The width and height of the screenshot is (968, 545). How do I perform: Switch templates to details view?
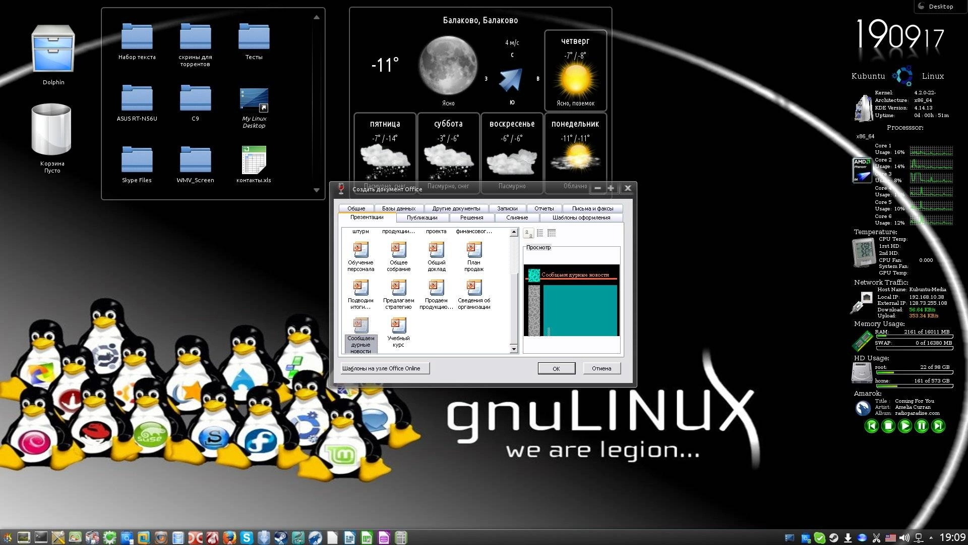[552, 233]
